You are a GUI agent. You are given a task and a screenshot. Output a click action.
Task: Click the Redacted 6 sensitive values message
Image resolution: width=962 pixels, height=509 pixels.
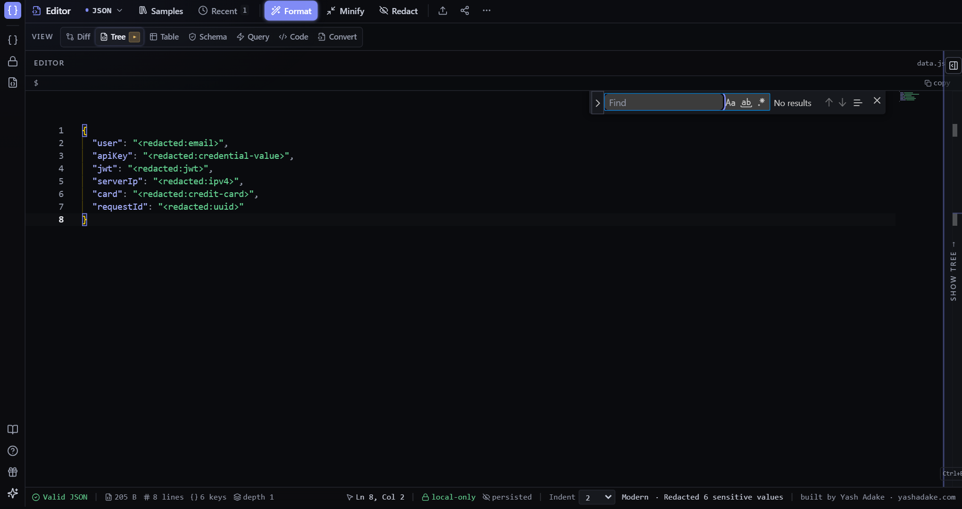tap(723, 497)
